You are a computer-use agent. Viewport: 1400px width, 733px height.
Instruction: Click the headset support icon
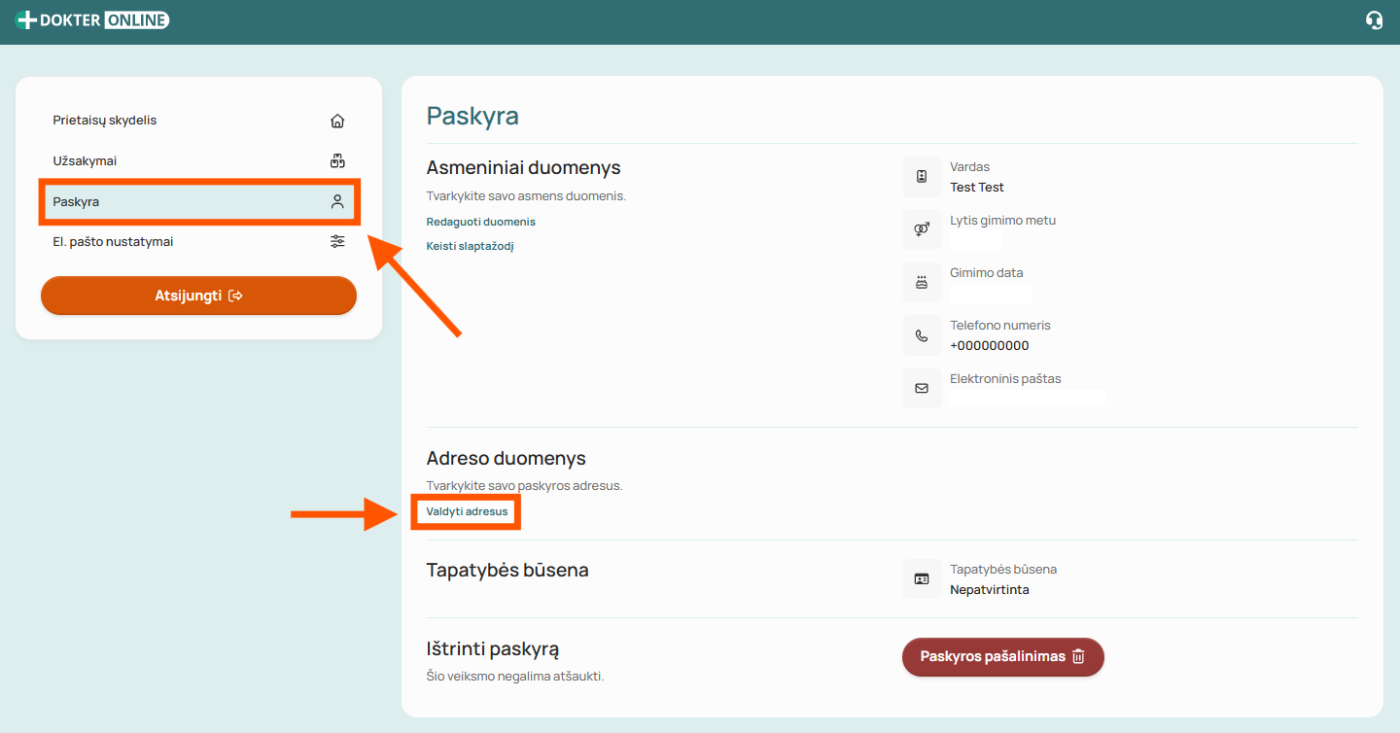(x=1374, y=20)
